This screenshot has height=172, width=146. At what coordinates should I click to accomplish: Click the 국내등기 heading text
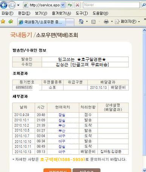point(21,35)
